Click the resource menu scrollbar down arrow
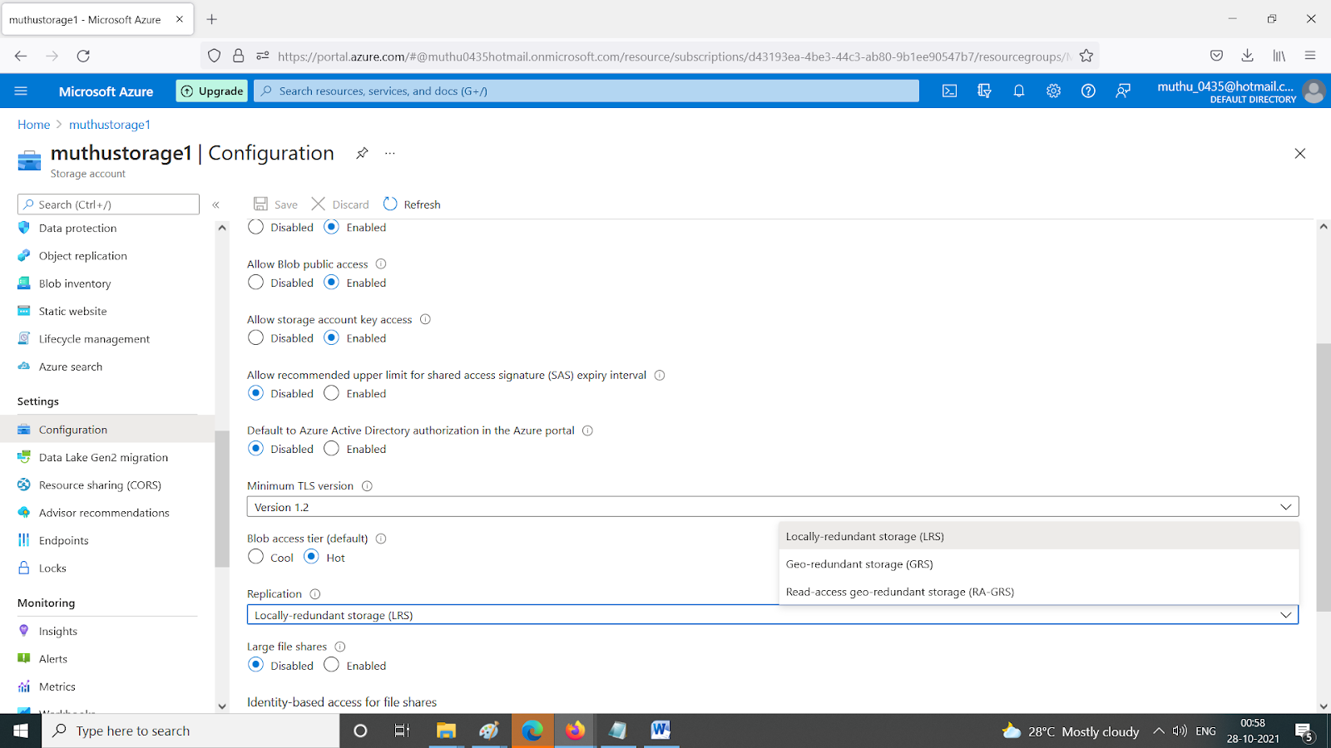 coord(222,706)
